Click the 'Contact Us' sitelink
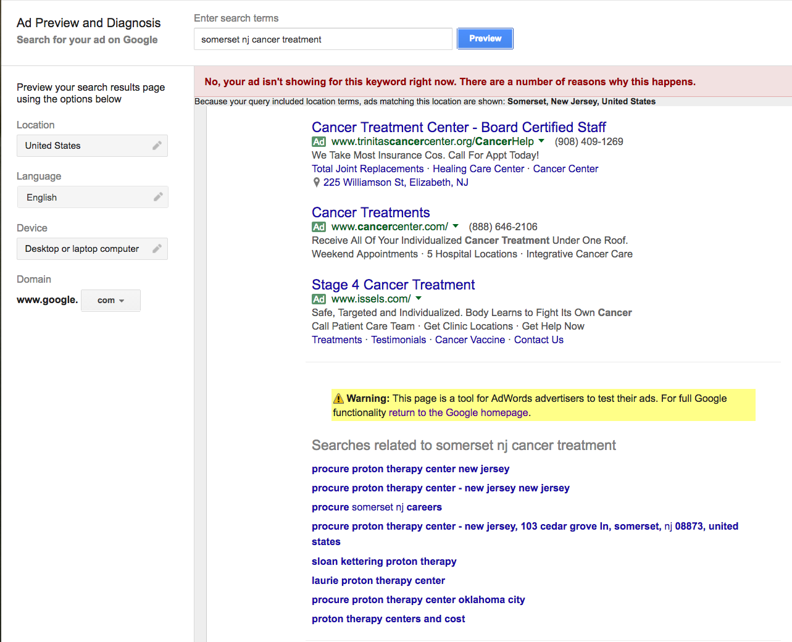 coord(539,340)
